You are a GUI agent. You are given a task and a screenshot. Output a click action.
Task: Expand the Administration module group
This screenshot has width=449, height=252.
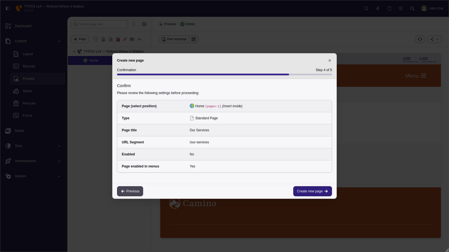point(59,161)
